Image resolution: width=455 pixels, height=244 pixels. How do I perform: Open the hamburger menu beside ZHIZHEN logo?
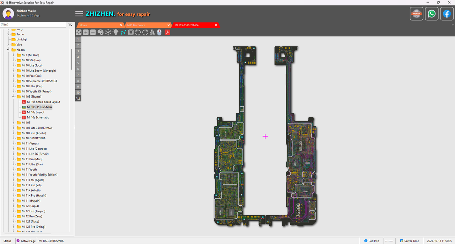(79, 14)
